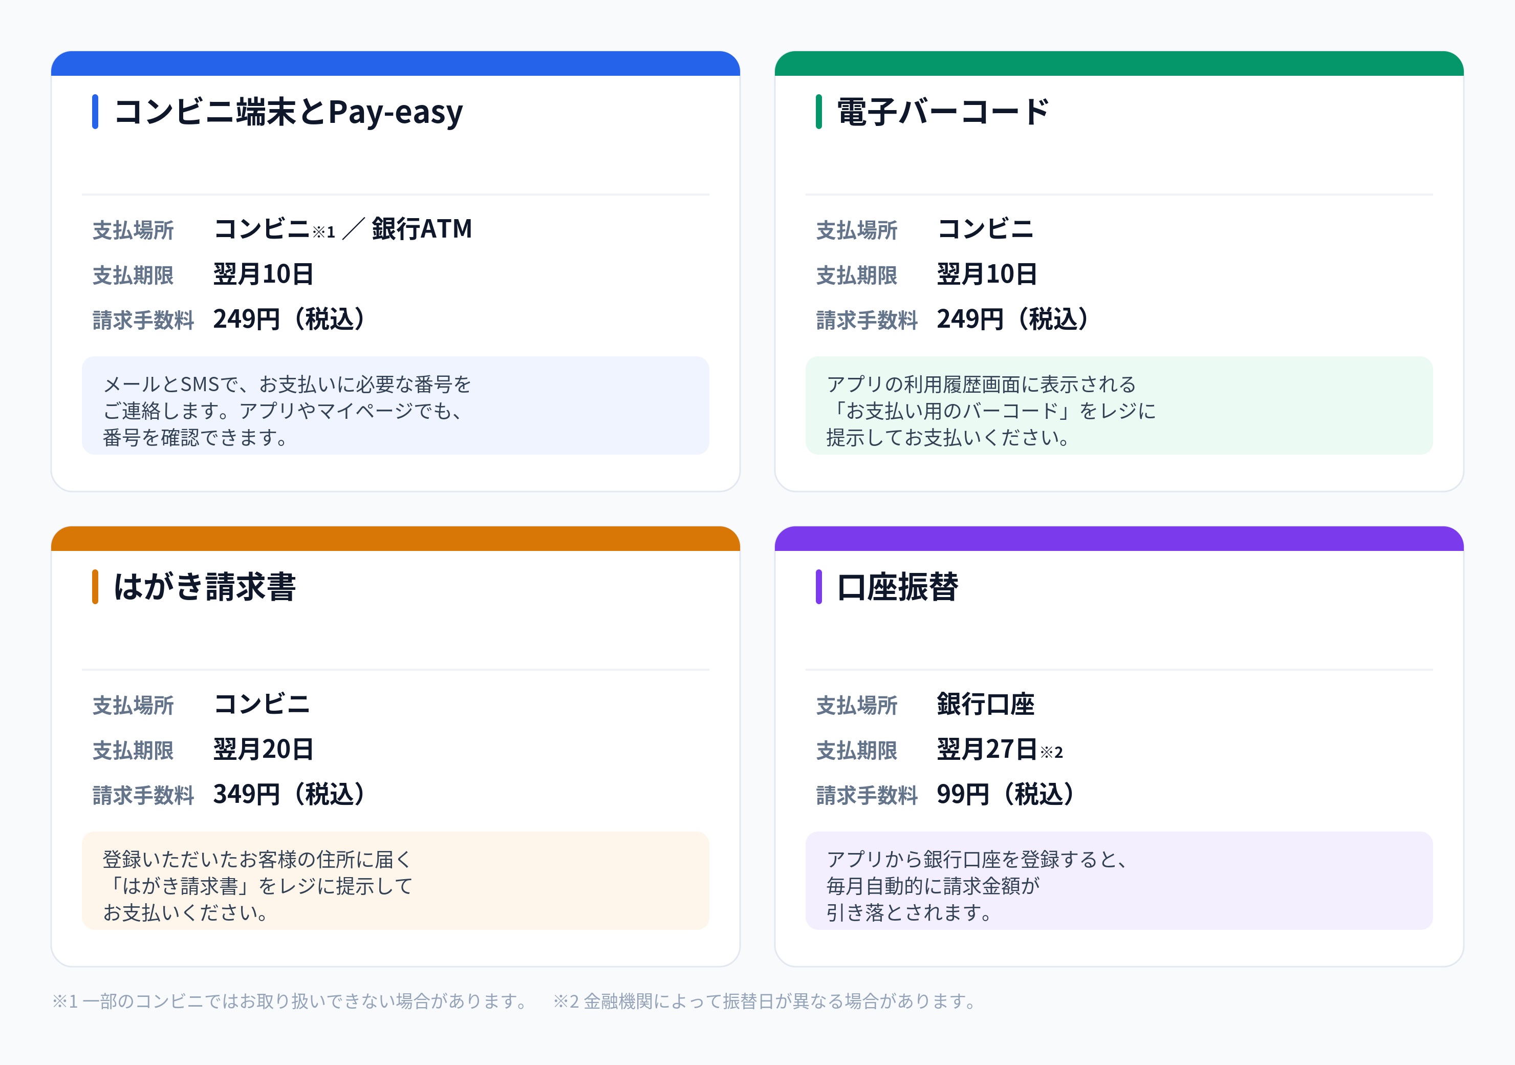This screenshot has height=1065, width=1515.
Task: Click the green header bar above 電子バーコード
Action: click(1119, 63)
